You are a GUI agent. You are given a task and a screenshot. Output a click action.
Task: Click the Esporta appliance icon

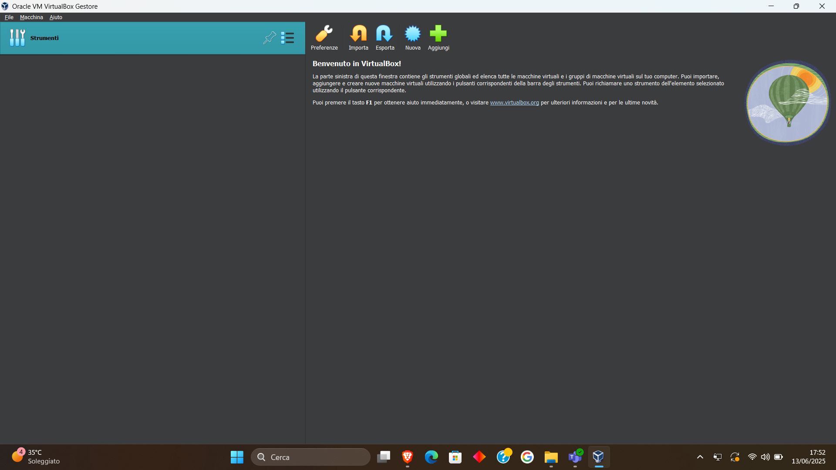[x=385, y=34]
